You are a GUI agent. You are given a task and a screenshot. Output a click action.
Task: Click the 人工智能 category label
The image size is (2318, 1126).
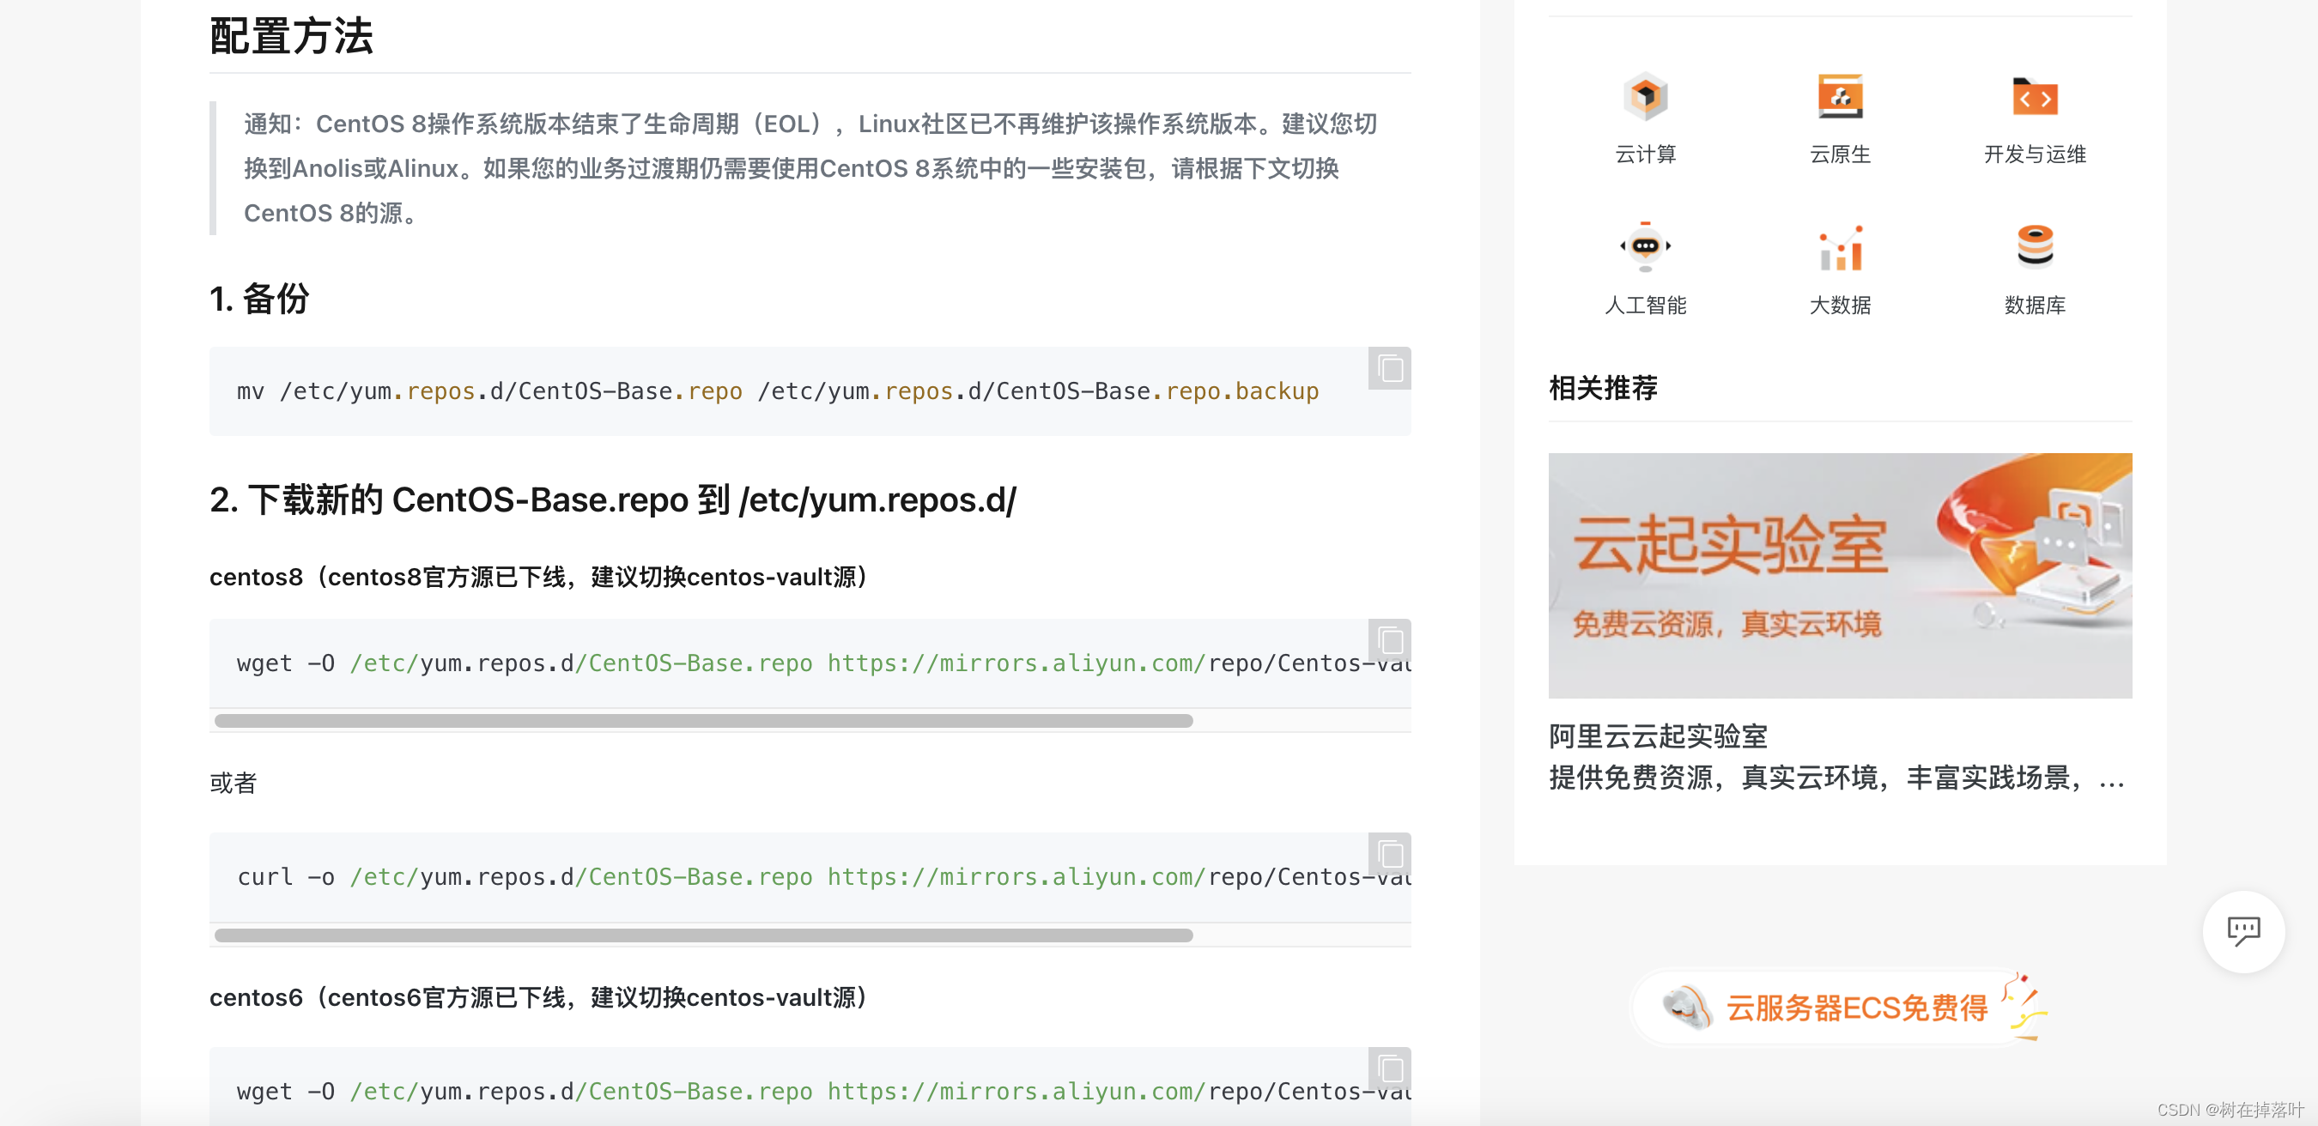pyautogui.click(x=1645, y=306)
